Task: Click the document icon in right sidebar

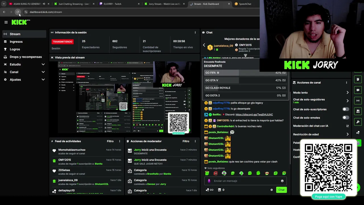Action: 358,79
